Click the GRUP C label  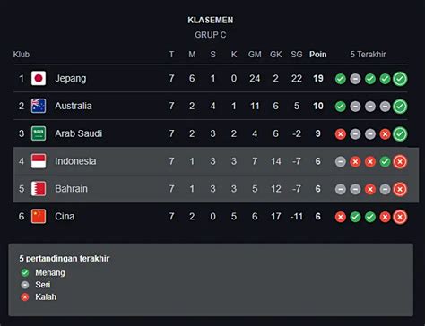coord(211,35)
